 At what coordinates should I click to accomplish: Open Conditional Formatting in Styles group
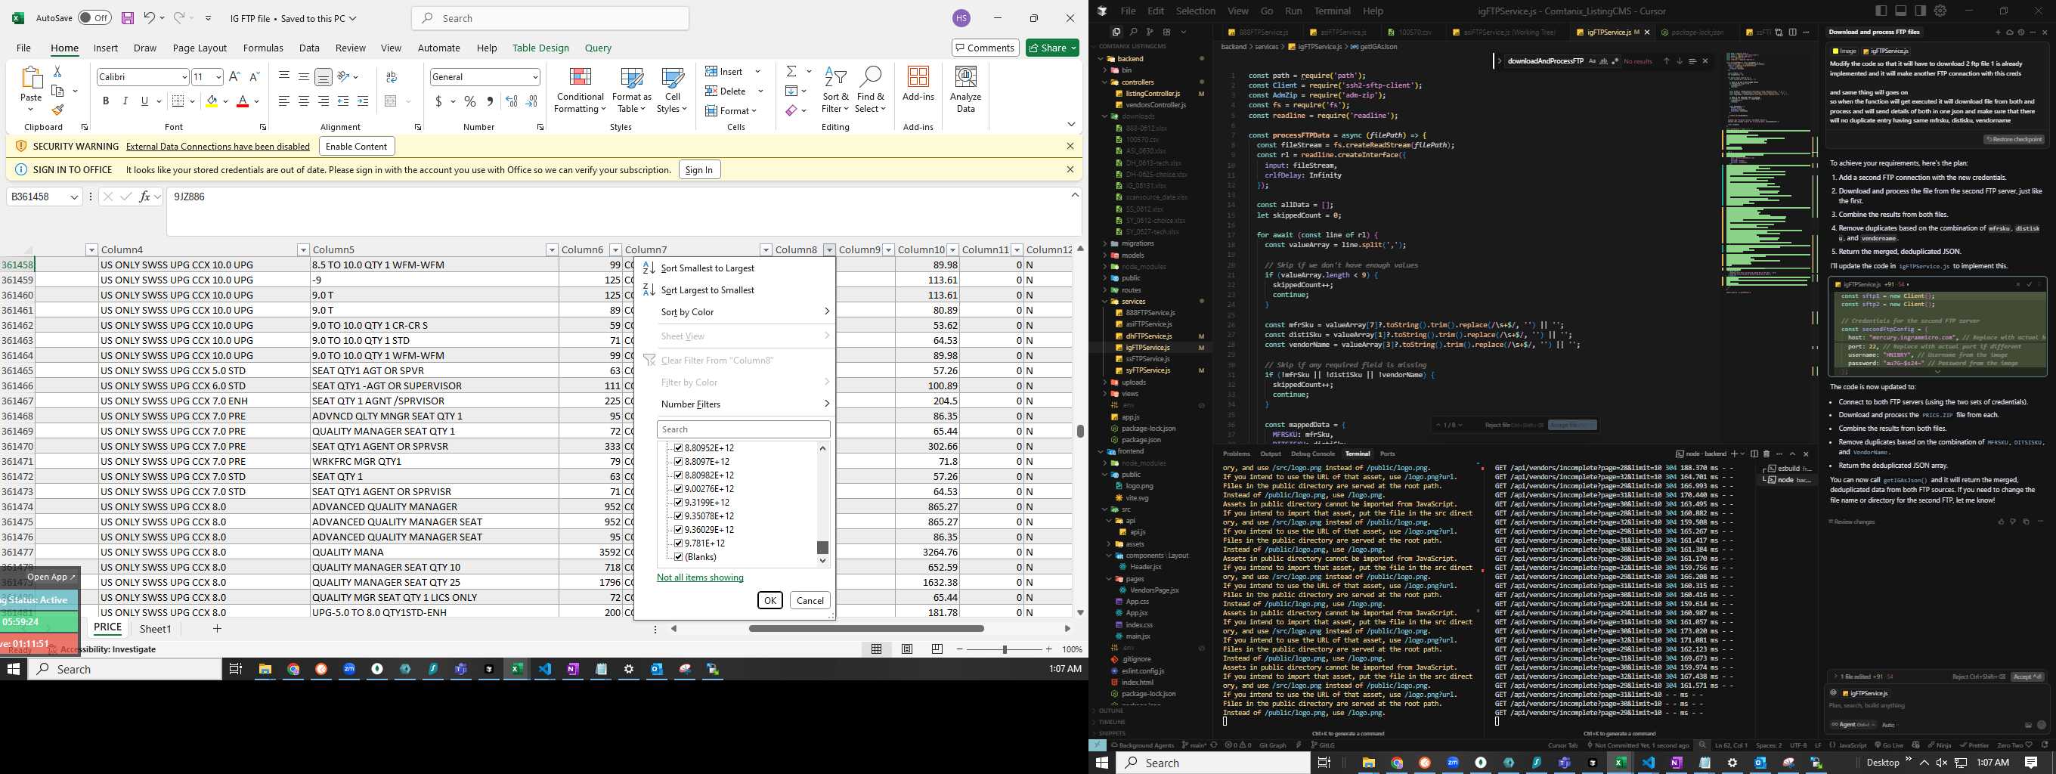[581, 90]
